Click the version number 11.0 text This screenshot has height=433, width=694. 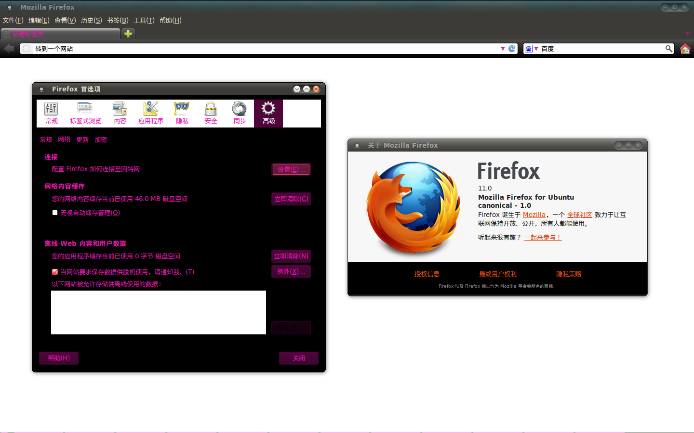point(485,188)
